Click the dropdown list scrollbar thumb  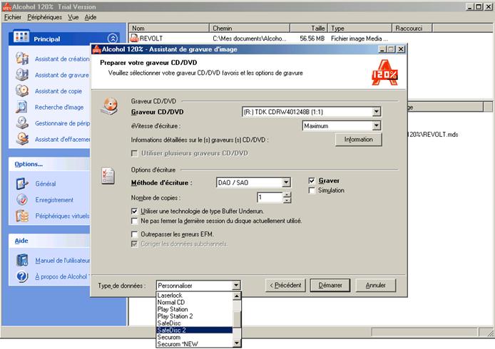point(237,319)
